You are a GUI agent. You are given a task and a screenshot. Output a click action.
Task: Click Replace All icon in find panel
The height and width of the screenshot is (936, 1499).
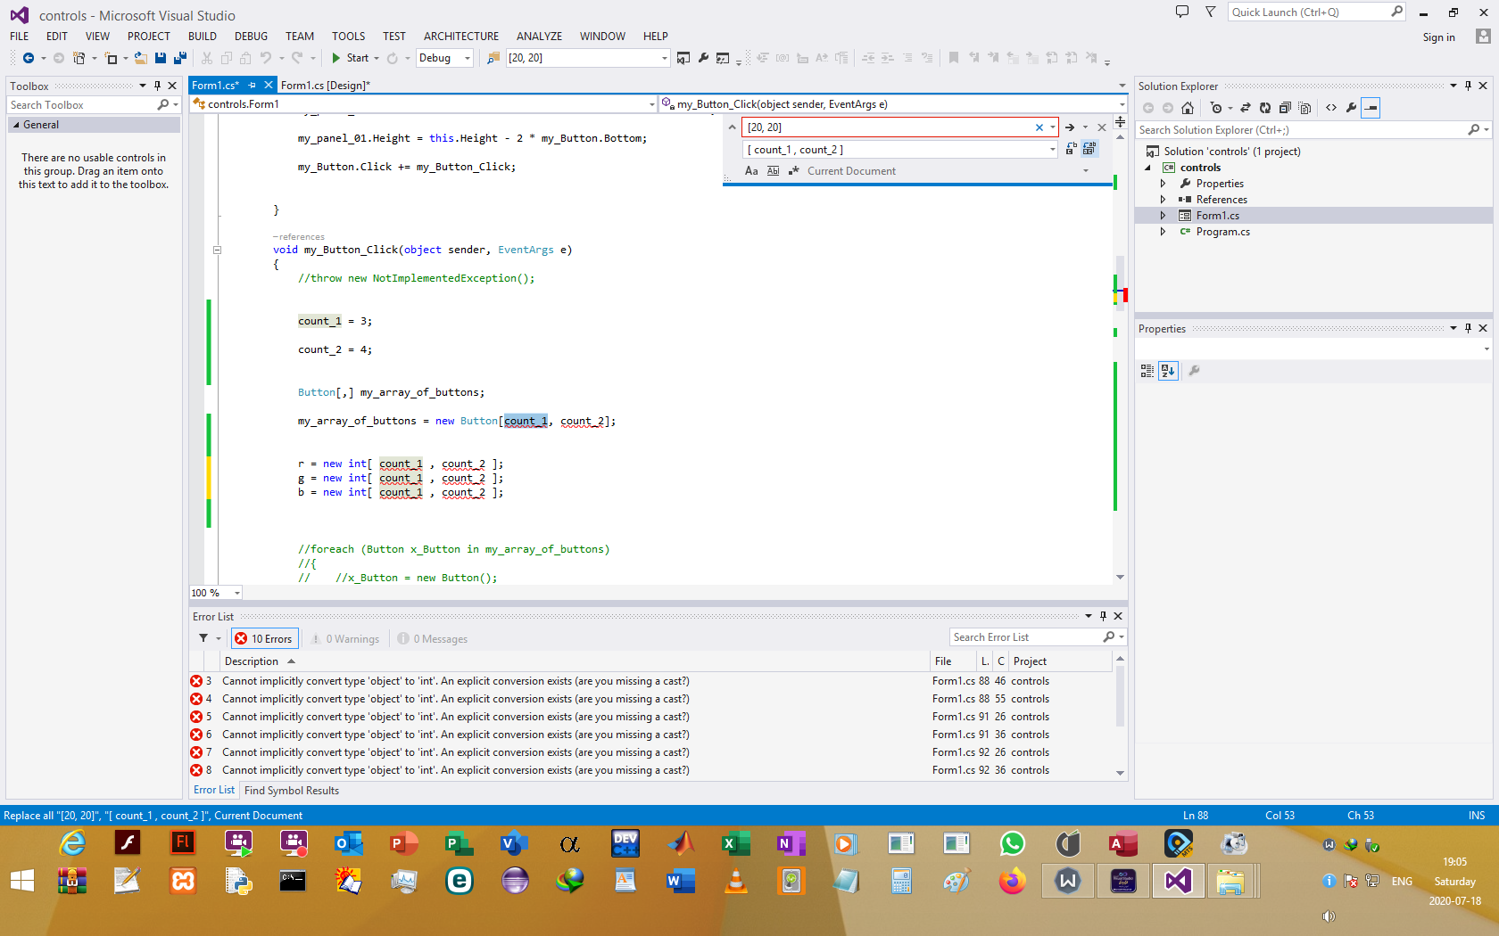1089,150
